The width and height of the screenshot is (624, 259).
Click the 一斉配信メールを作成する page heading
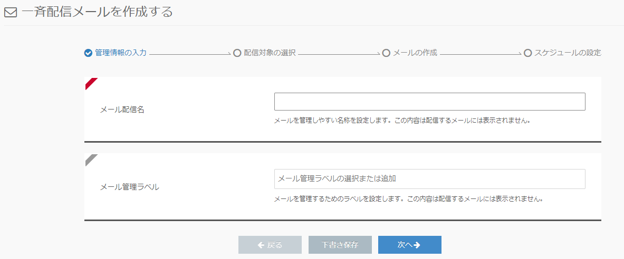pos(97,12)
